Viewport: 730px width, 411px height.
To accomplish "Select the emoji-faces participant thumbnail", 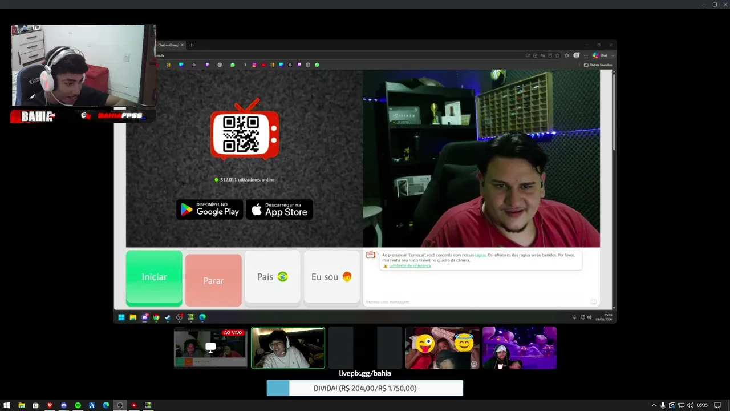I will pos(442,348).
